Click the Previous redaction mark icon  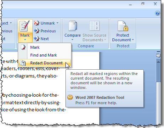coord(37,31)
